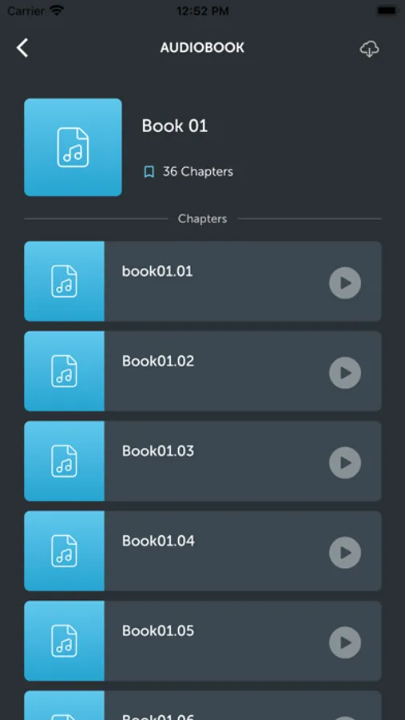Play chapter Book01.05

(345, 643)
